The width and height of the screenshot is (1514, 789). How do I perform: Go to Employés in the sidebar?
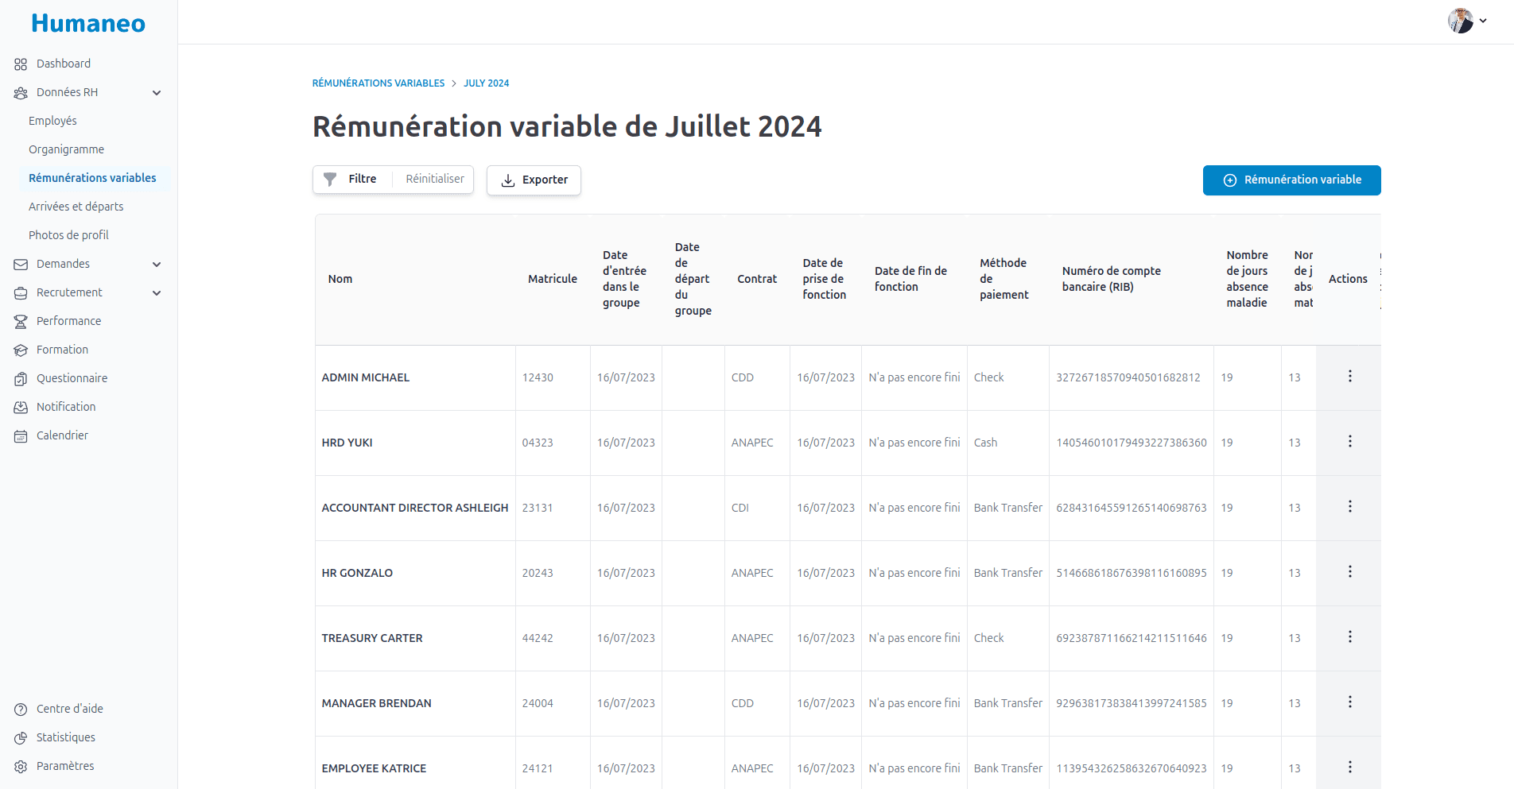point(52,121)
